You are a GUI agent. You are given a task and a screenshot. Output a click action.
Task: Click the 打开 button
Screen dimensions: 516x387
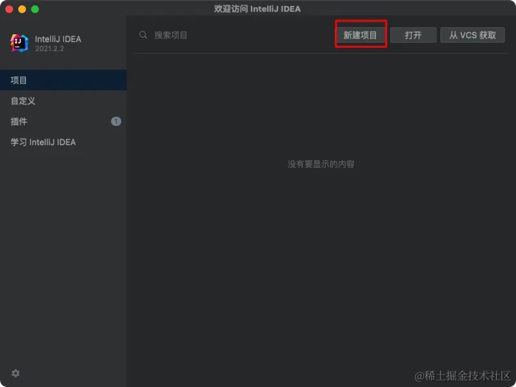pyautogui.click(x=413, y=35)
